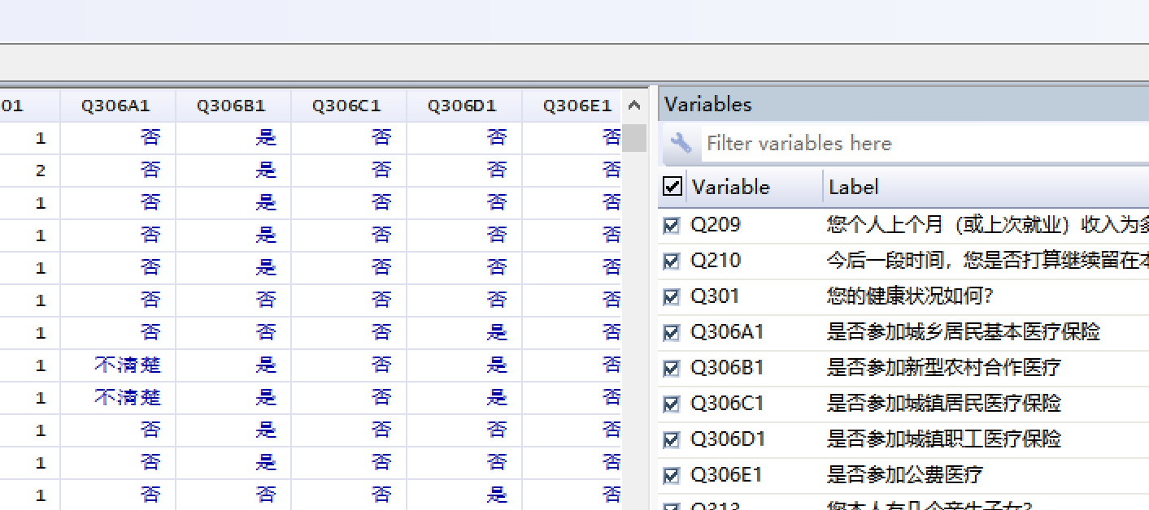Image resolution: width=1149 pixels, height=510 pixels.
Task: Uncheck the Q306A1 variable checkbox
Action: (672, 332)
